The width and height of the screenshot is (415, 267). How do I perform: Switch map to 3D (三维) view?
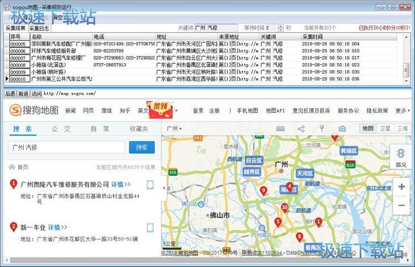click(402, 128)
